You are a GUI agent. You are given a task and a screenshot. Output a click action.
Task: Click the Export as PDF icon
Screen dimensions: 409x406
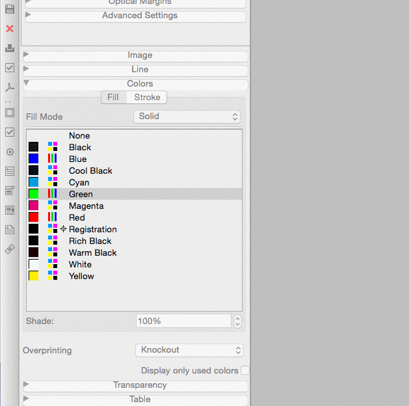[x=10, y=87]
